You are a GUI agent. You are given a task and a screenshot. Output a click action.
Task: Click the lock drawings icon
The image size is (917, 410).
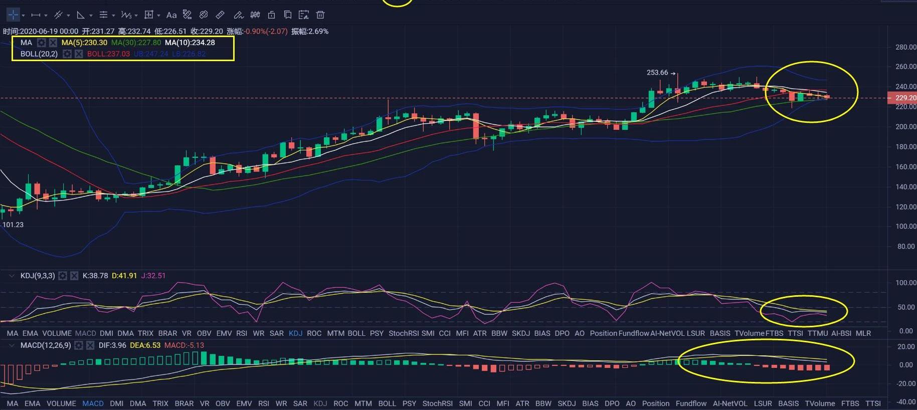271,15
